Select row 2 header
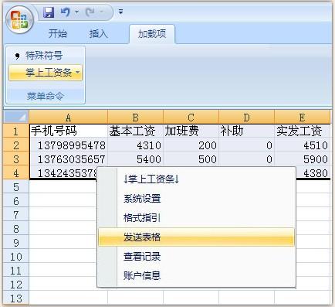The height and width of the screenshot is (307, 335). coord(16,145)
